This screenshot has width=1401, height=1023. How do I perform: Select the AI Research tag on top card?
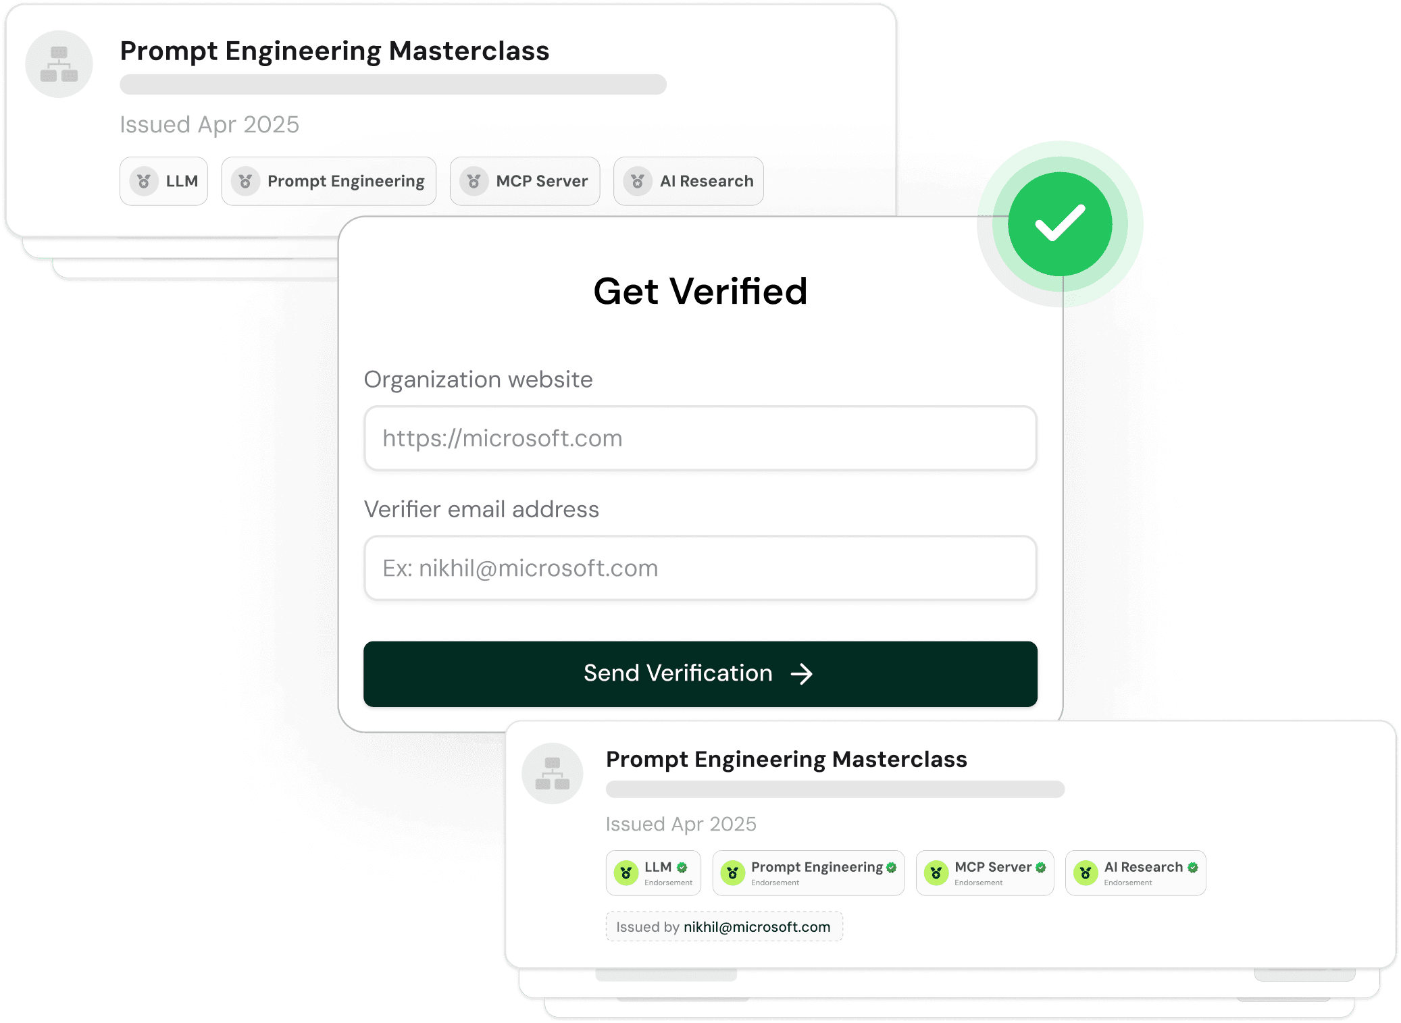688,181
